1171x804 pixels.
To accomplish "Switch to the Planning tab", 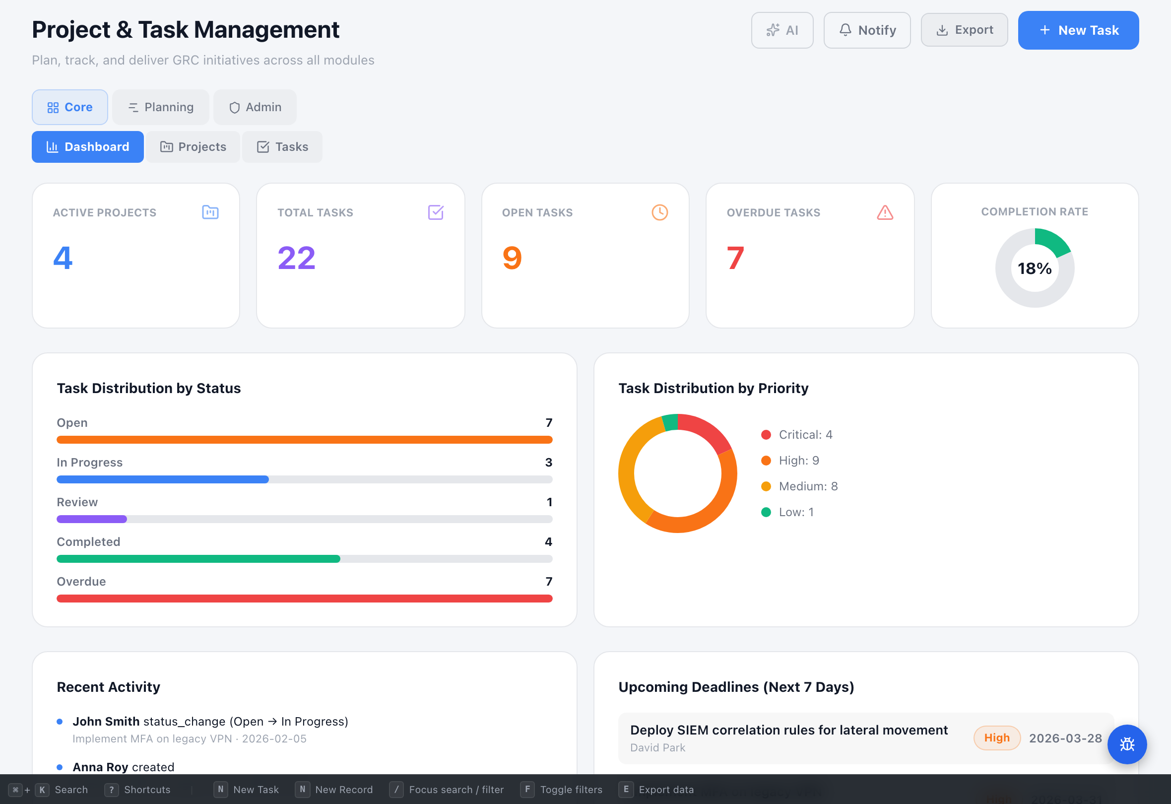I will pos(160,107).
